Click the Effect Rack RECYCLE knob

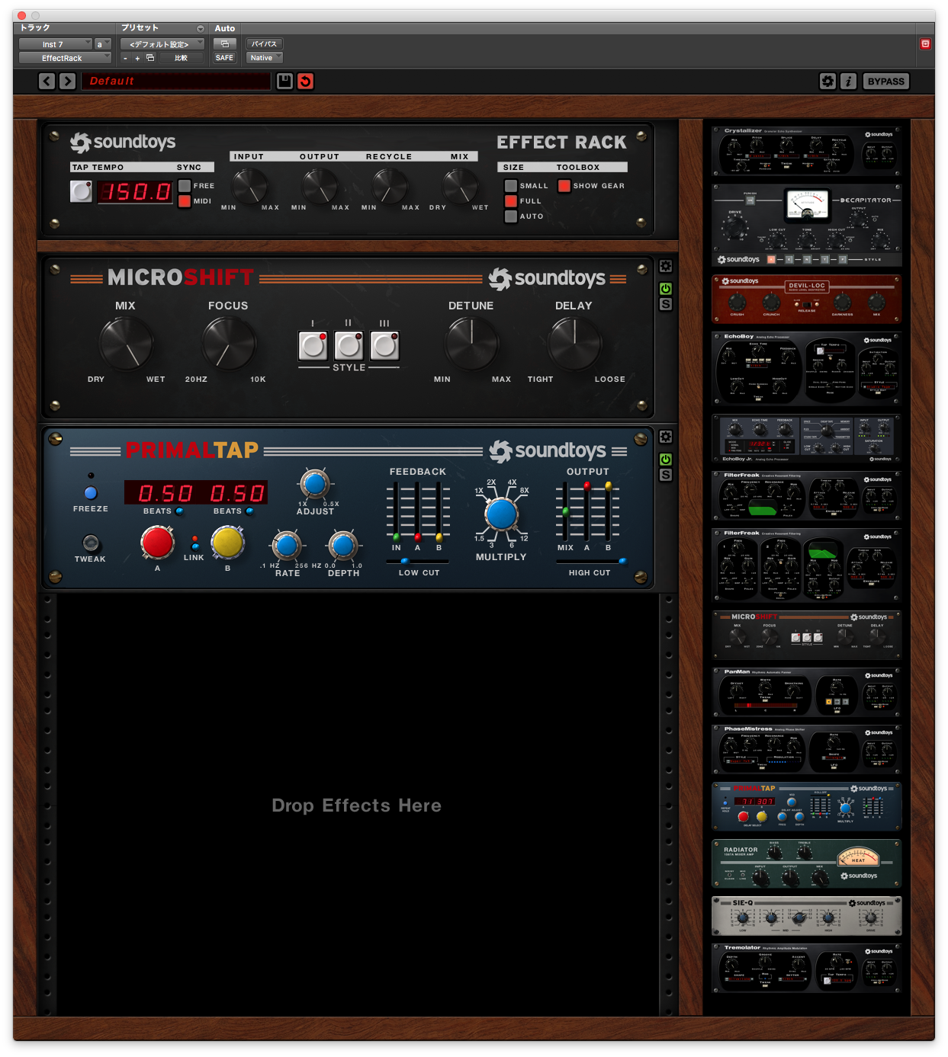click(x=390, y=186)
